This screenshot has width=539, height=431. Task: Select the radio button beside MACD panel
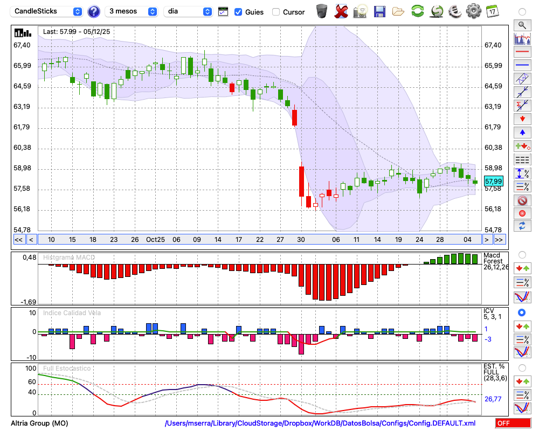coord(522,255)
